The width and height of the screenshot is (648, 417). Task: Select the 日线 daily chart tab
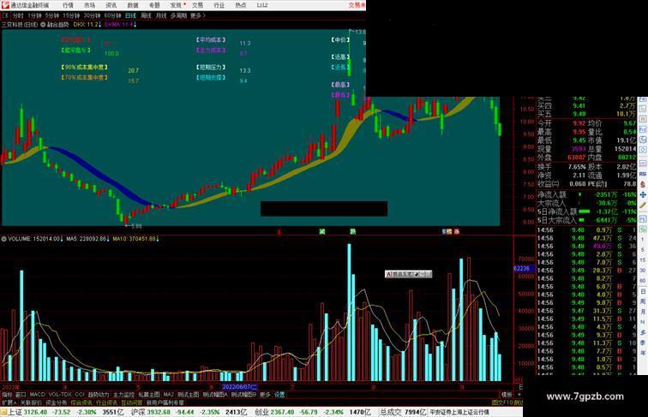point(130,15)
